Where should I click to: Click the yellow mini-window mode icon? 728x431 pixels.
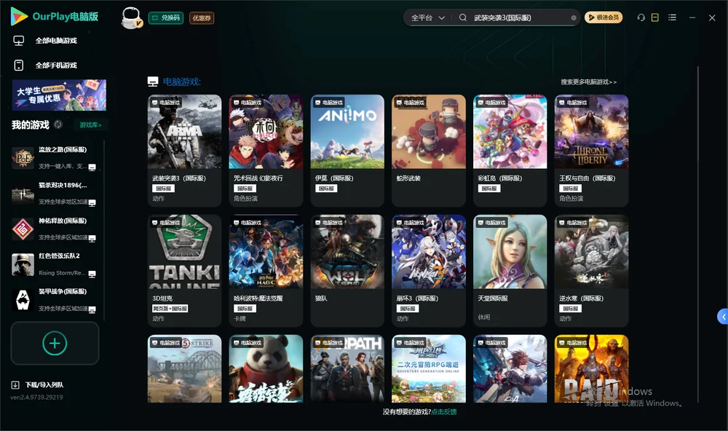point(655,17)
